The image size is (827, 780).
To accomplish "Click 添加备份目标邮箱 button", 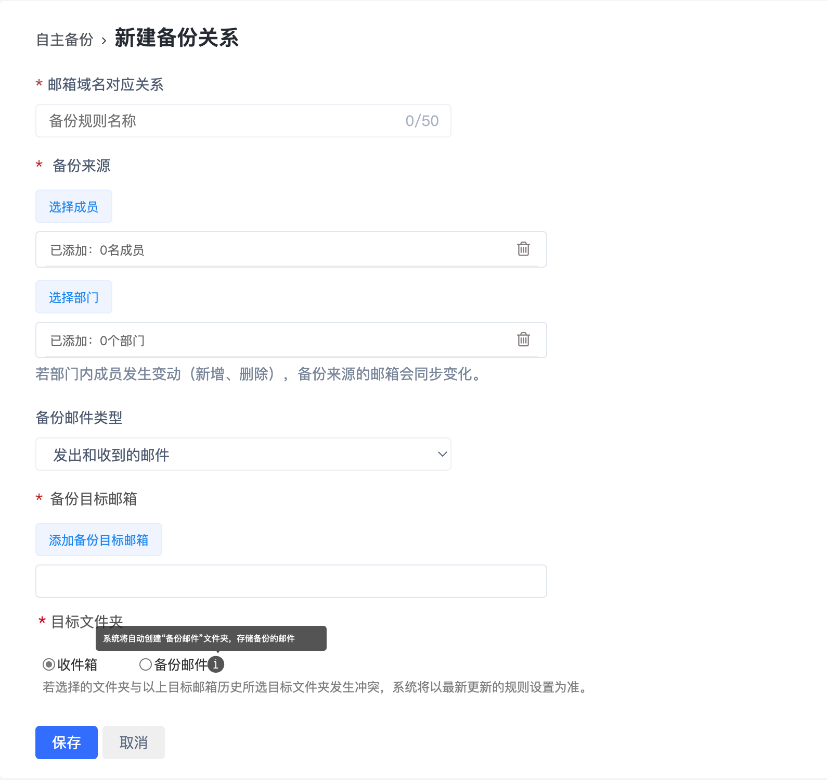I will coord(99,540).
